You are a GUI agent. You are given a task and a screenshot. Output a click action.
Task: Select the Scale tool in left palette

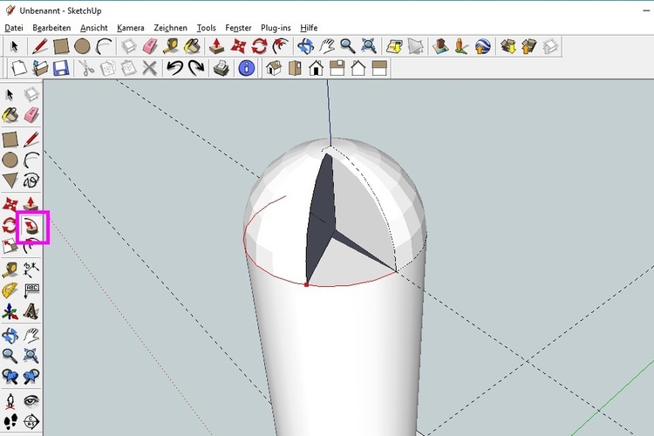[10, 246]
